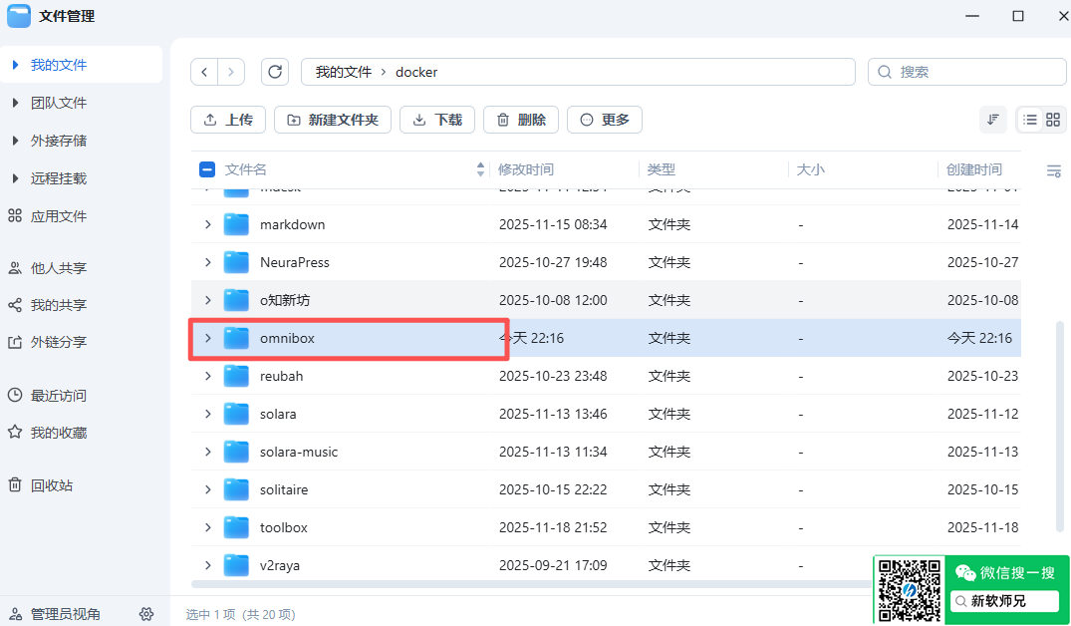Open column settings icon in header
The width and height of the screenshot is (1071, 626).
coord(1053,171)
